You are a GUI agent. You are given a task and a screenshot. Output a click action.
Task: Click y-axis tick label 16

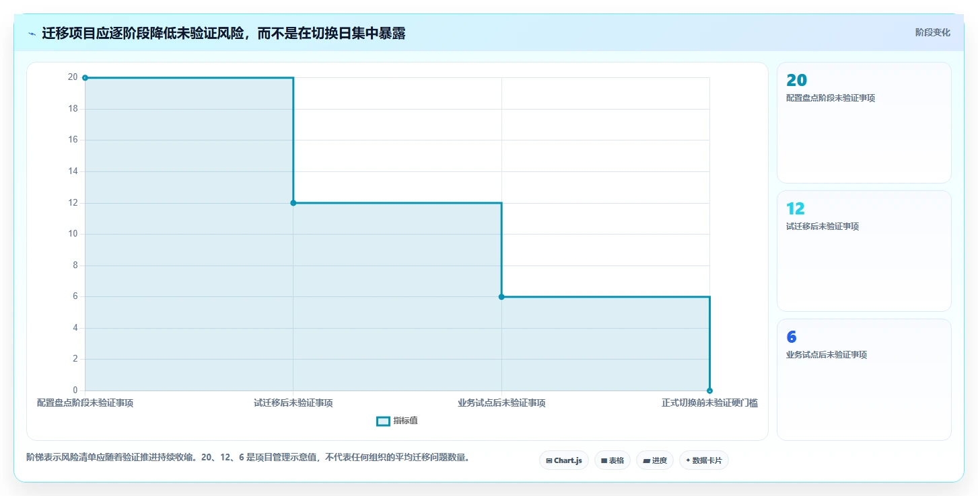73,140
